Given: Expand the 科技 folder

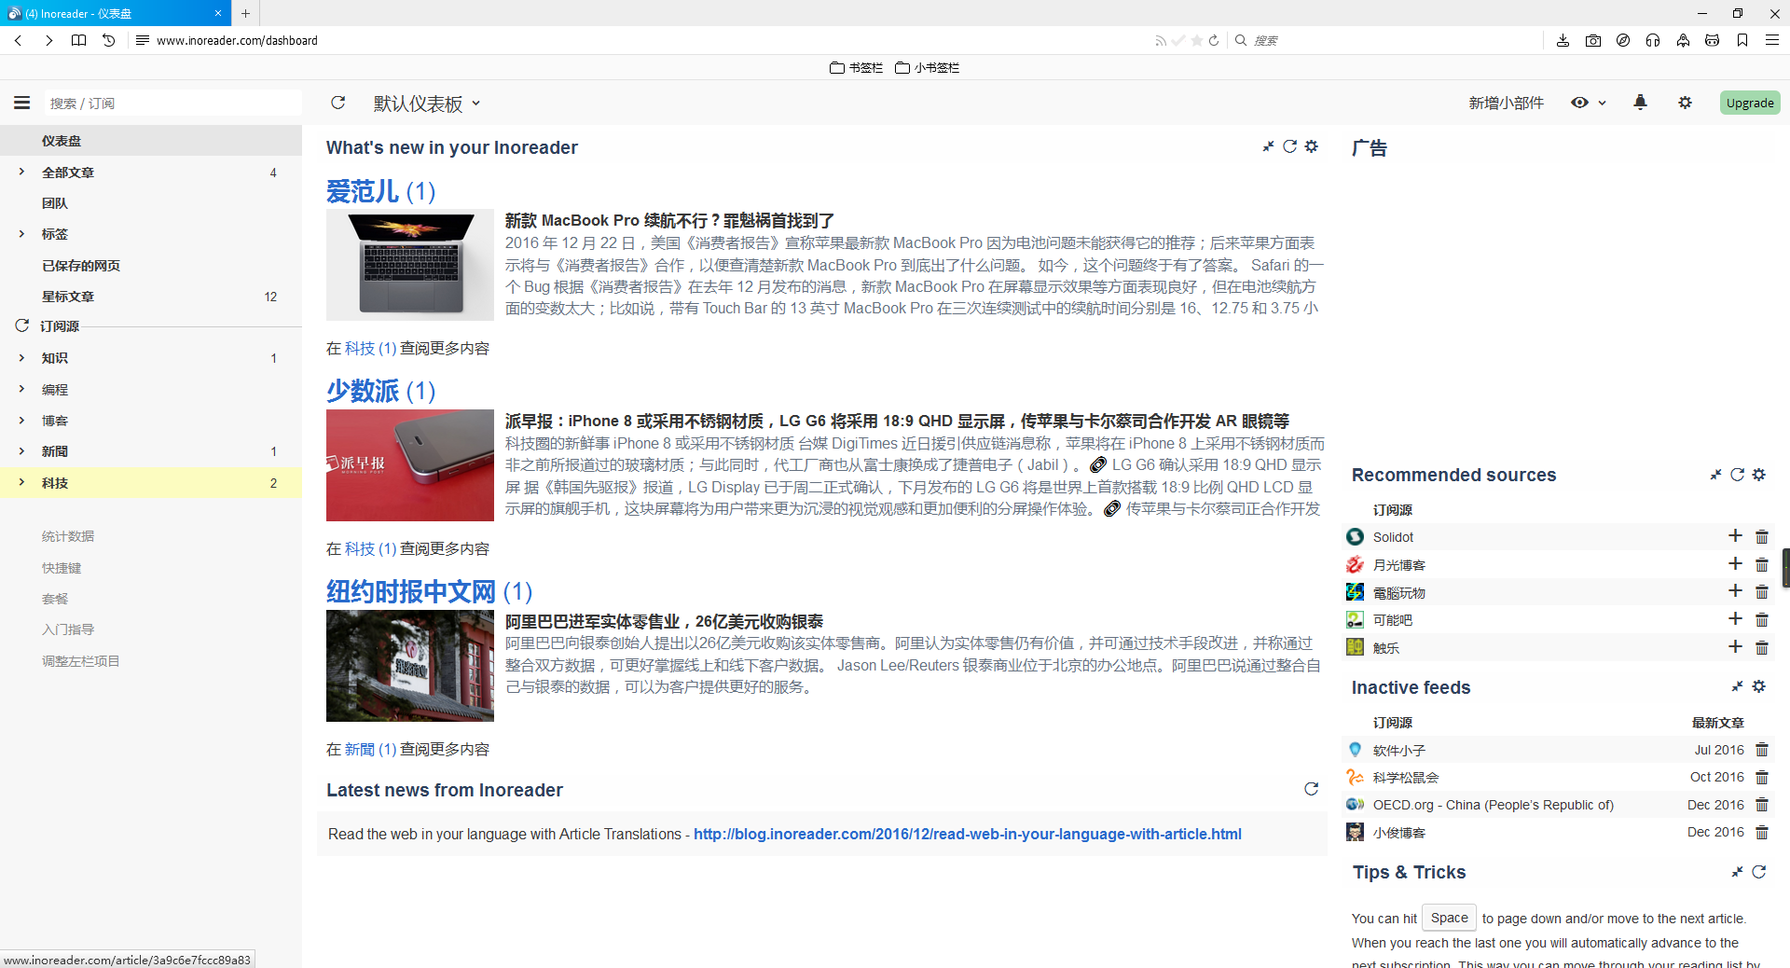Looking at the screenshot, I should (21, 482).
